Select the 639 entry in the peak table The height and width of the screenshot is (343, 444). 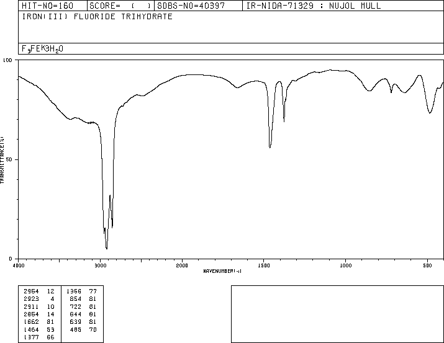coord(76,322)
